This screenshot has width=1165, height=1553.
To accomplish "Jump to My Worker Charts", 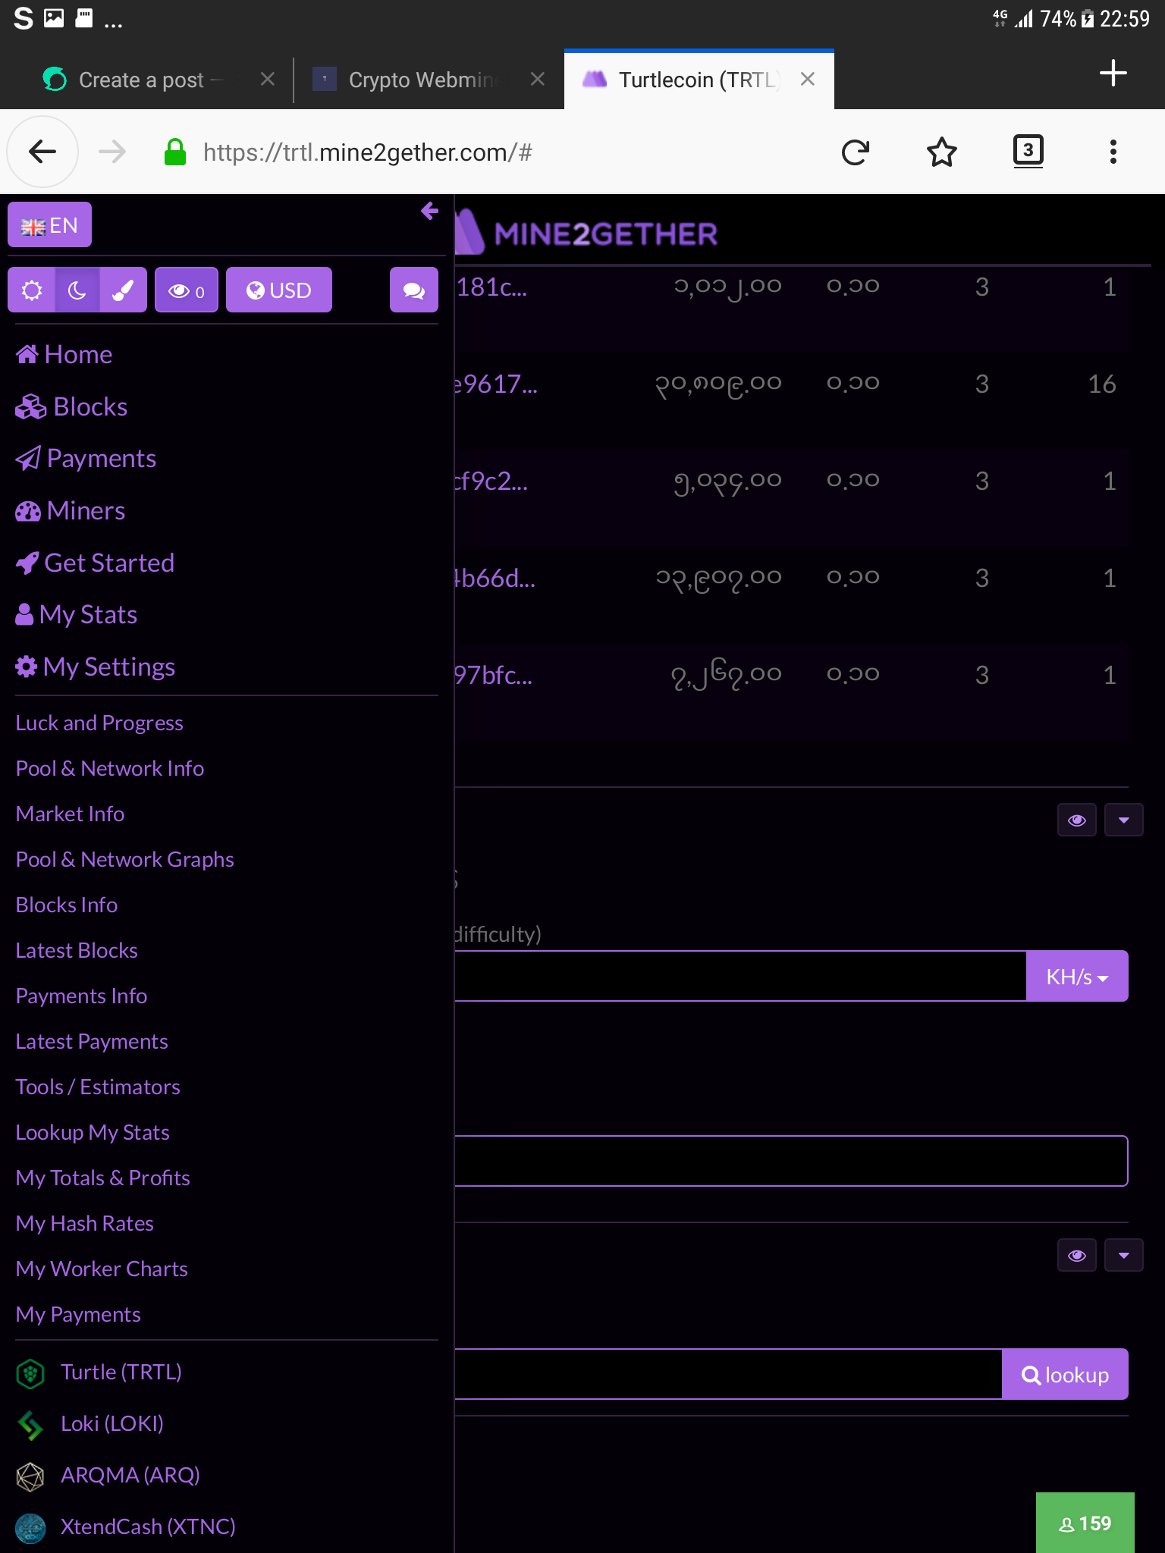I will [x=102, y=1269].
